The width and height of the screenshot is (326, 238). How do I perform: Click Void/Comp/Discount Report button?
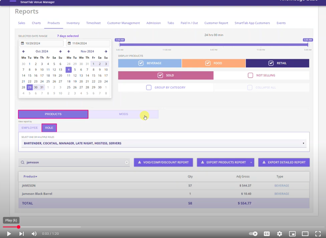point(163,162)
